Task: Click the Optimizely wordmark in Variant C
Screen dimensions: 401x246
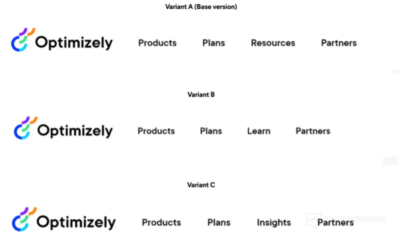Action: pyautogui.click(x=76, y=222)
